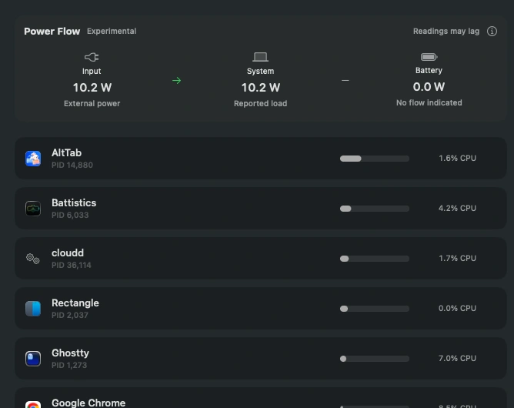This screenshot has width=514, height=408.
Task: Click the Battery icon in Power Flow
Action: pos(429,57)
